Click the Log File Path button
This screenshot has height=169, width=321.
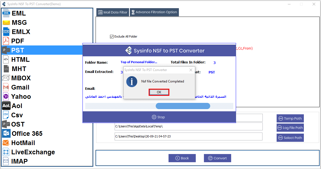(x=290, y=128)
